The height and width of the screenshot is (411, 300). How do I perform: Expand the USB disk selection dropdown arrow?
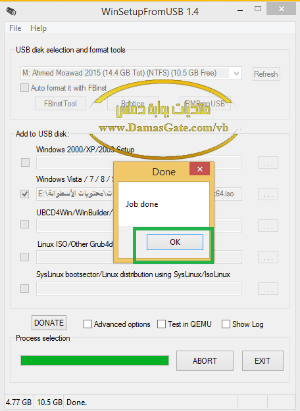tap(236, 74)
